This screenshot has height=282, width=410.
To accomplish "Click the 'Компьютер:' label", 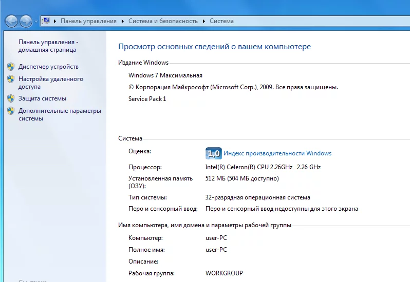I will coord(145,238).
